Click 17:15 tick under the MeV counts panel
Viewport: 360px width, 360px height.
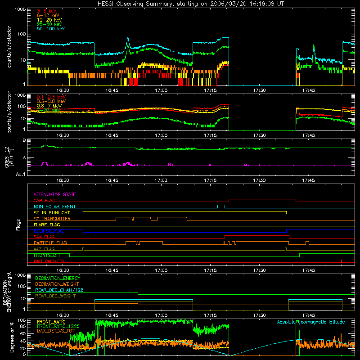[210, 135]
